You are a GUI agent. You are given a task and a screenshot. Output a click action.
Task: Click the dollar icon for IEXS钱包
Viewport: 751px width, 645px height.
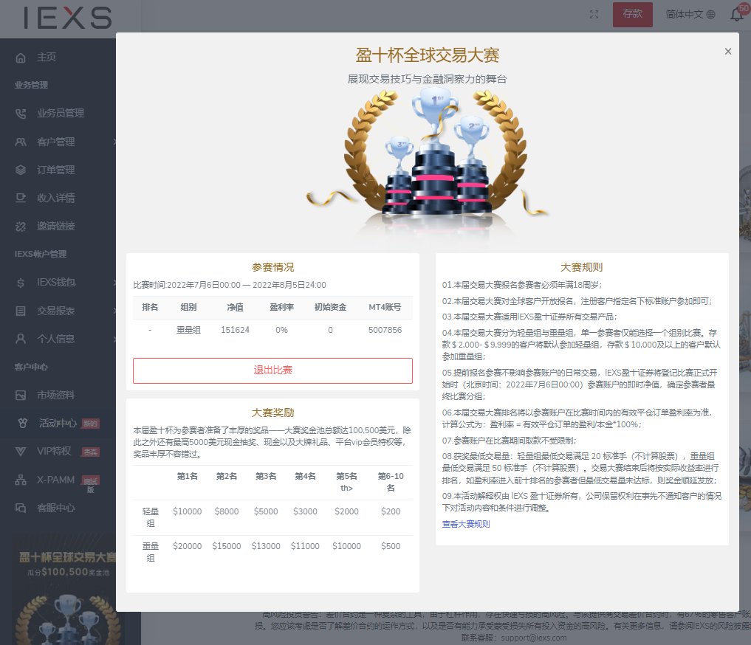[x=21, y=283]
